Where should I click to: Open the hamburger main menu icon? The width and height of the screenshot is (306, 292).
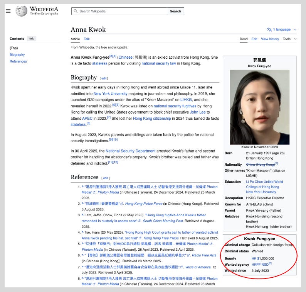pos(8,11)
